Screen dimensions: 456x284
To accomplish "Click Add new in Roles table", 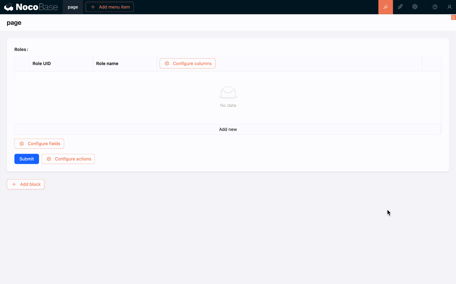I will tap(228, 129).
